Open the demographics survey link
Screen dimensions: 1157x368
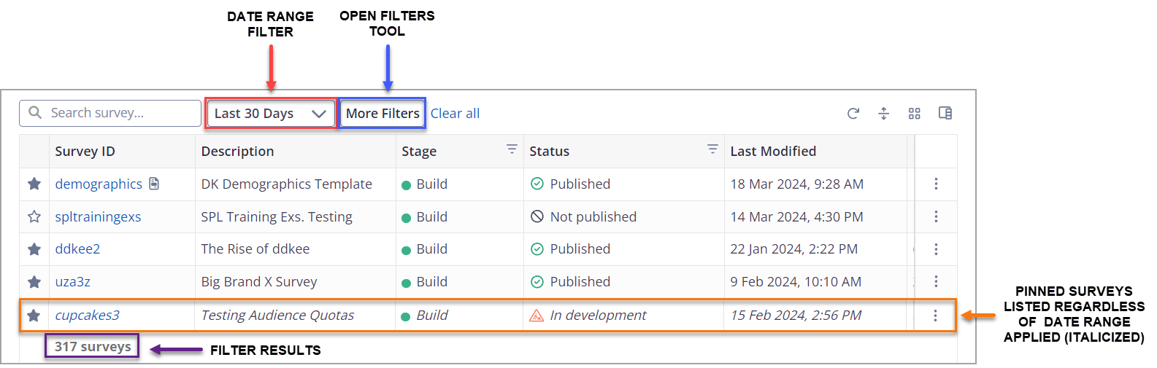coord(99,184)
